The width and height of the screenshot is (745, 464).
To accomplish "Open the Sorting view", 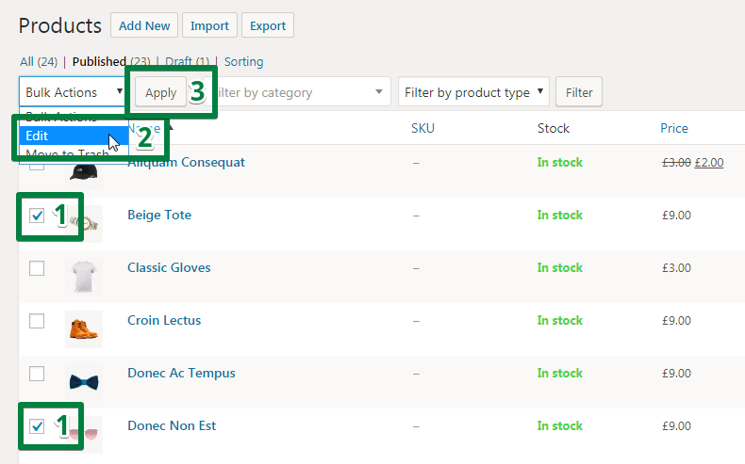I will [243, 61].
